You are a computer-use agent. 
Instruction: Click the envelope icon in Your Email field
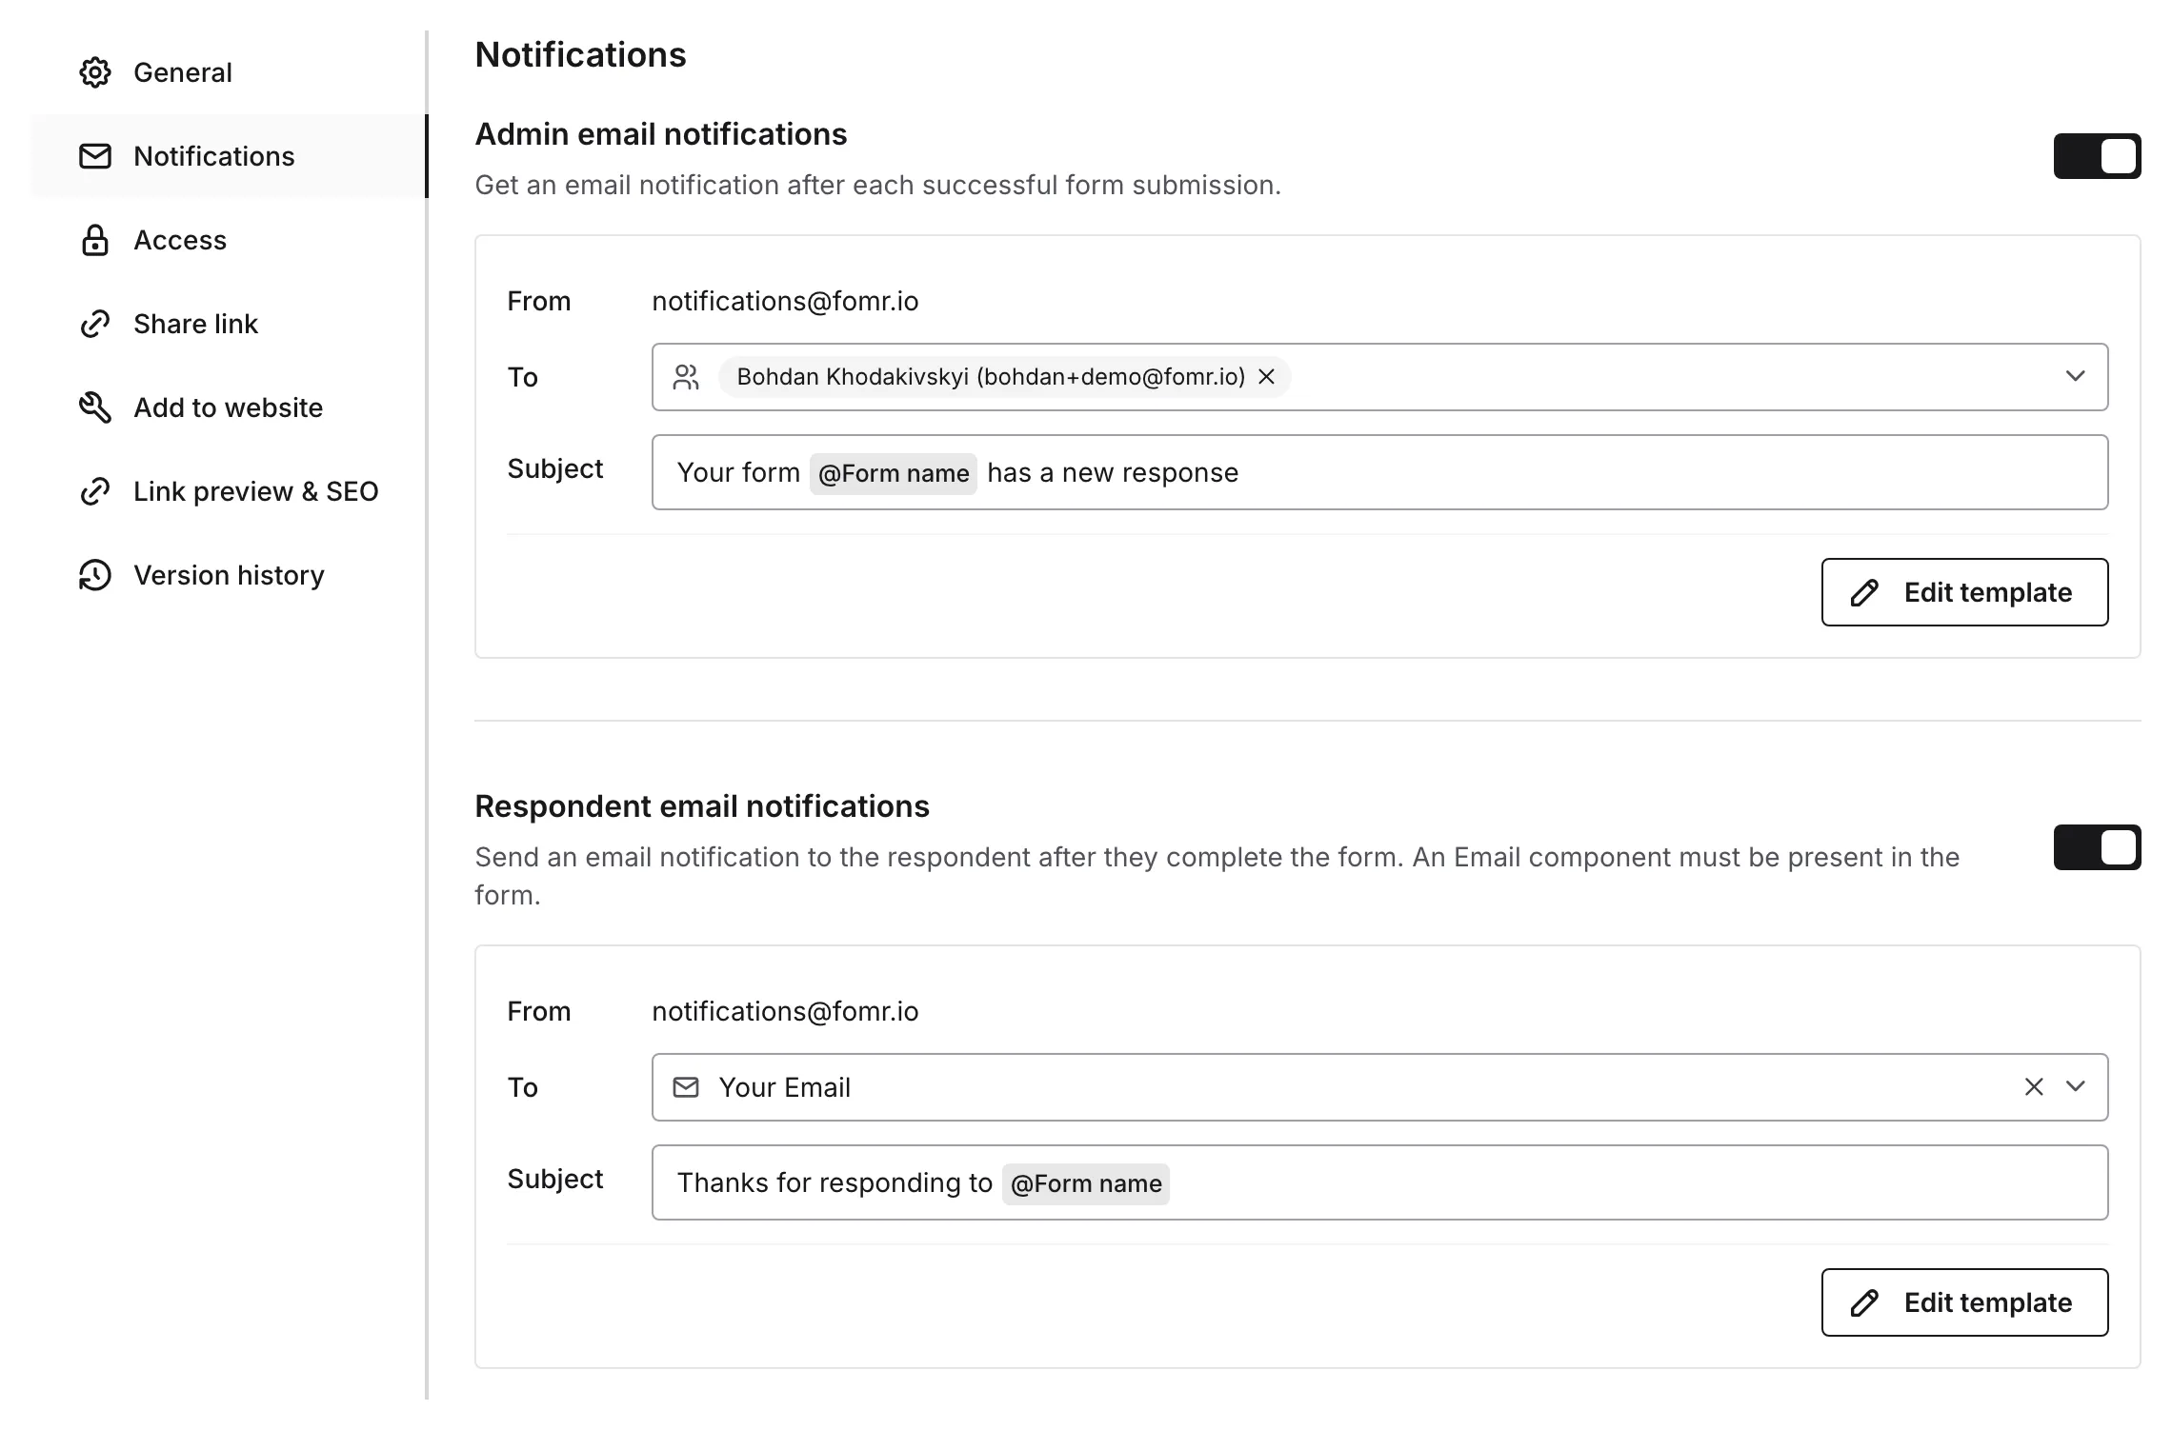pos(686,1087)
